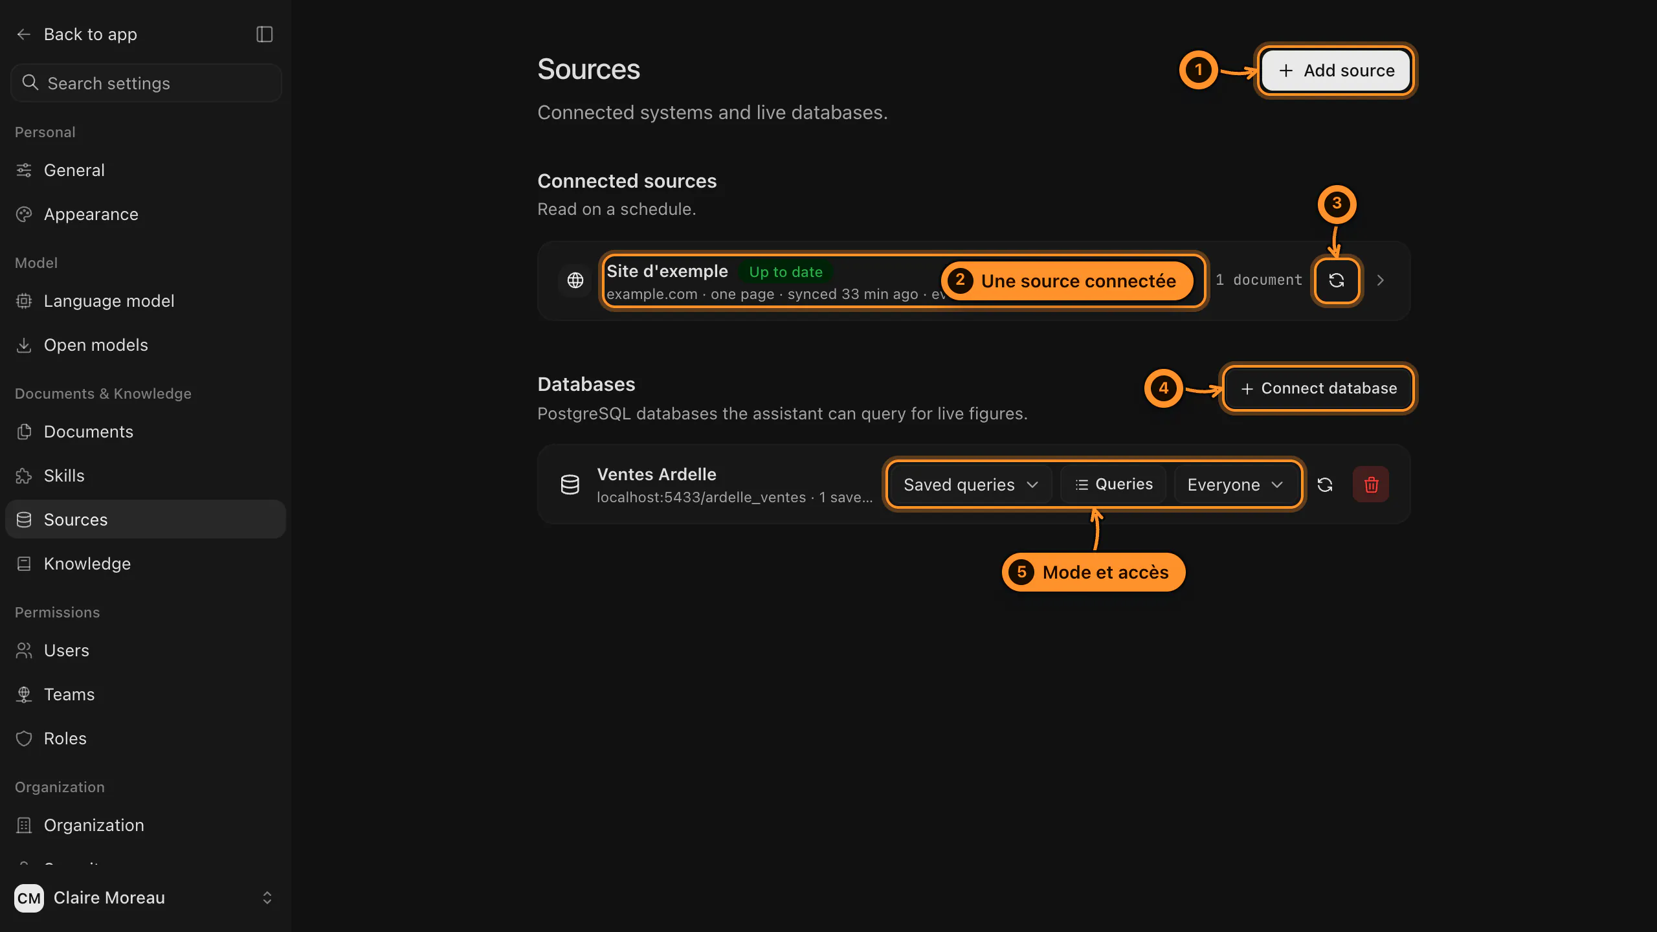1657x932 pixels.
Task: Open the Everyone access dropdown
Action: coord(1236,485)
